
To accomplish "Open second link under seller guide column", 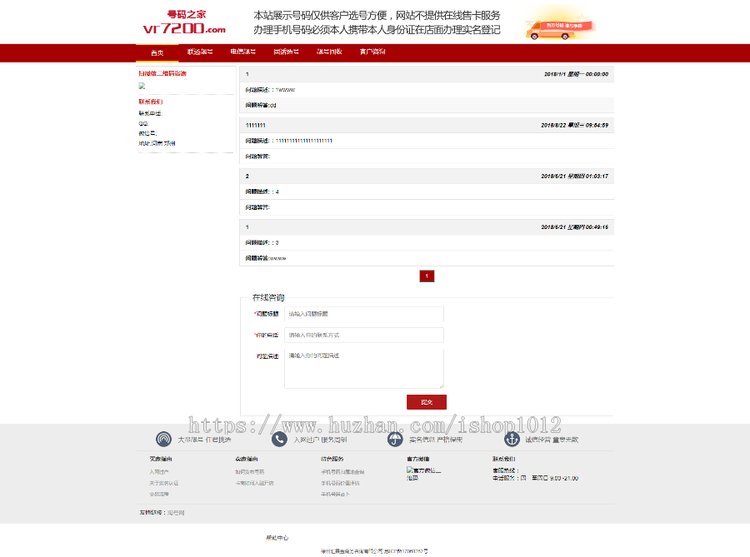I will pos(254,484).
